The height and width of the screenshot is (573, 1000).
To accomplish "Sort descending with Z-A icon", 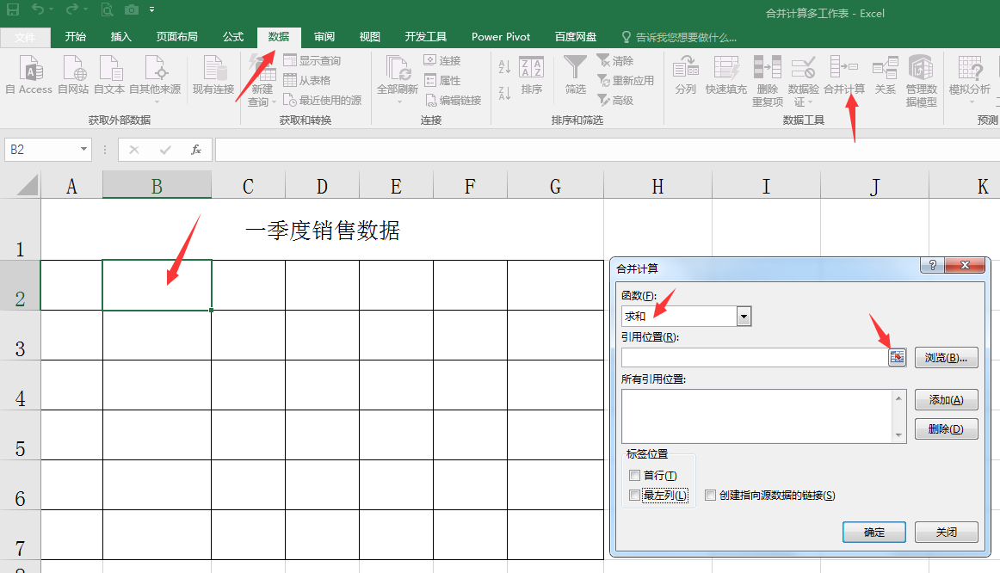I will 504,93.
